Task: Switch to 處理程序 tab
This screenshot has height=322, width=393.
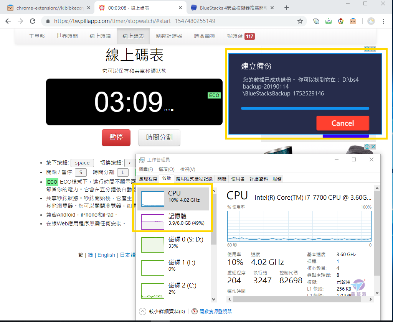Action: pyautogui.click(x=148, y=179)
